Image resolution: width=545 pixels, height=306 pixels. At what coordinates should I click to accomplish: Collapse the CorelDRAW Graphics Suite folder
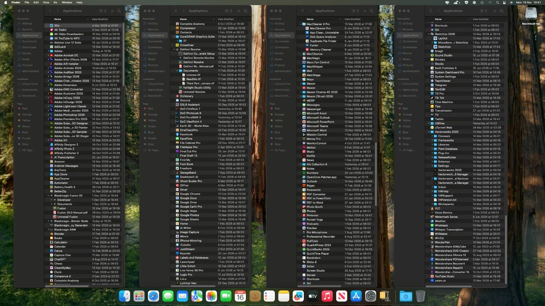[174, 36]
